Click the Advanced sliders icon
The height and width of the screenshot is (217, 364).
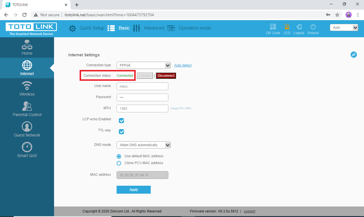(136, 28)
